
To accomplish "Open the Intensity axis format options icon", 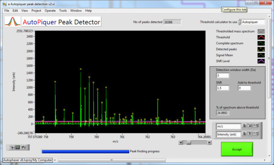I will 256,133.
